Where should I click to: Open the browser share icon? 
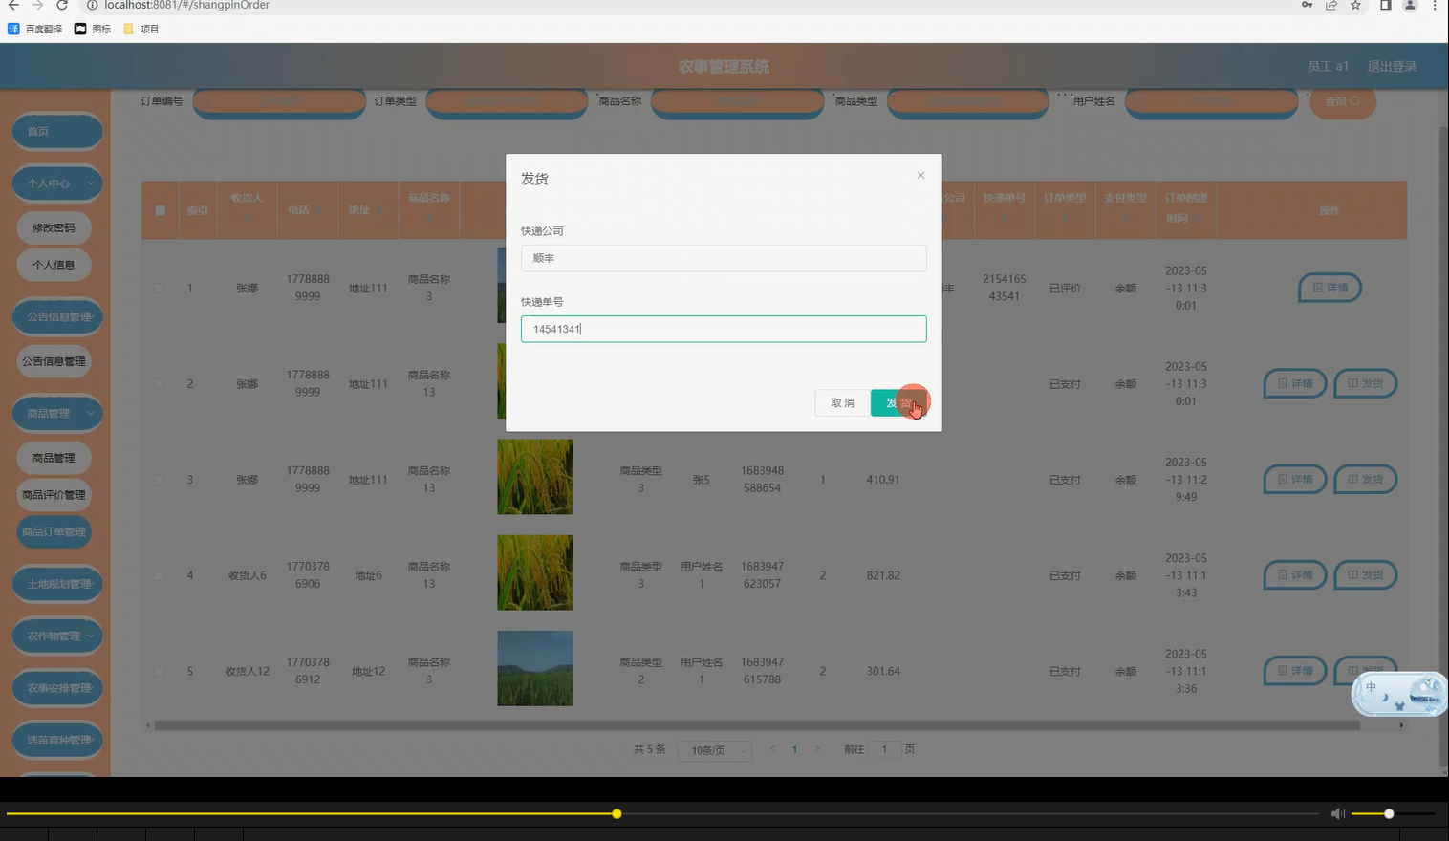pos(1330,5)
